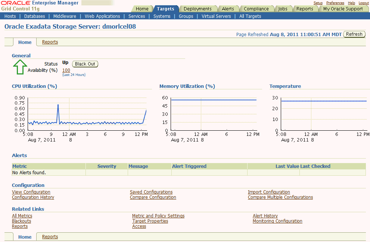Open the Blackouts related link
The height and width of the screenshot is (242, 370).
coord(22,221)
